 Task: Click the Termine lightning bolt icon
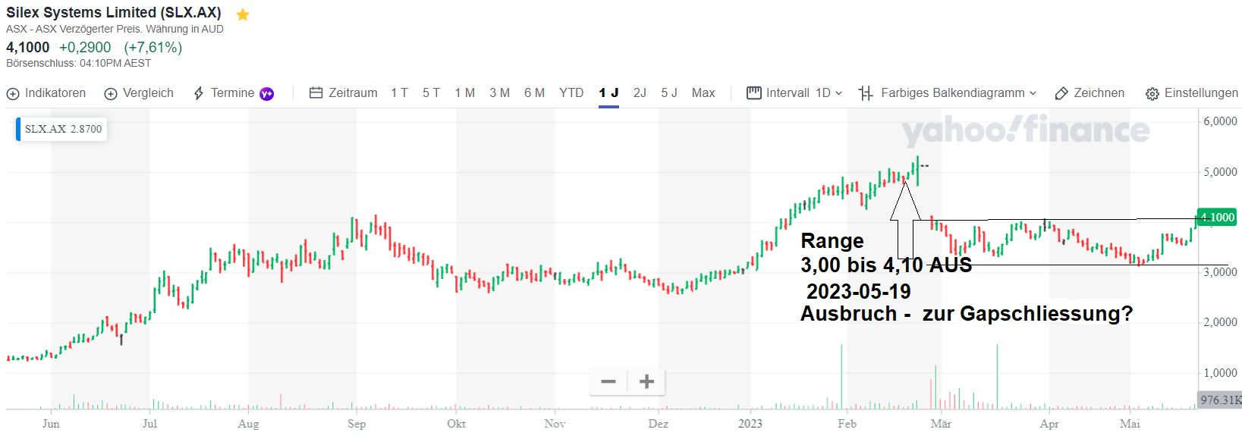pos(199,93)
